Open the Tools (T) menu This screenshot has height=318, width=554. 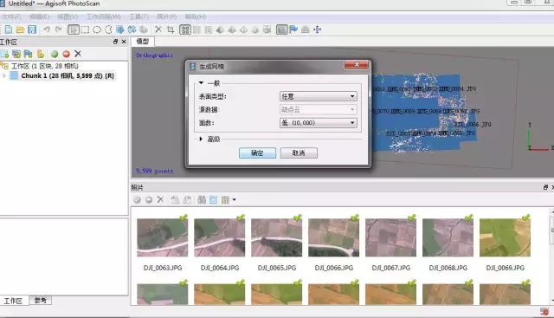coord(138,16)
